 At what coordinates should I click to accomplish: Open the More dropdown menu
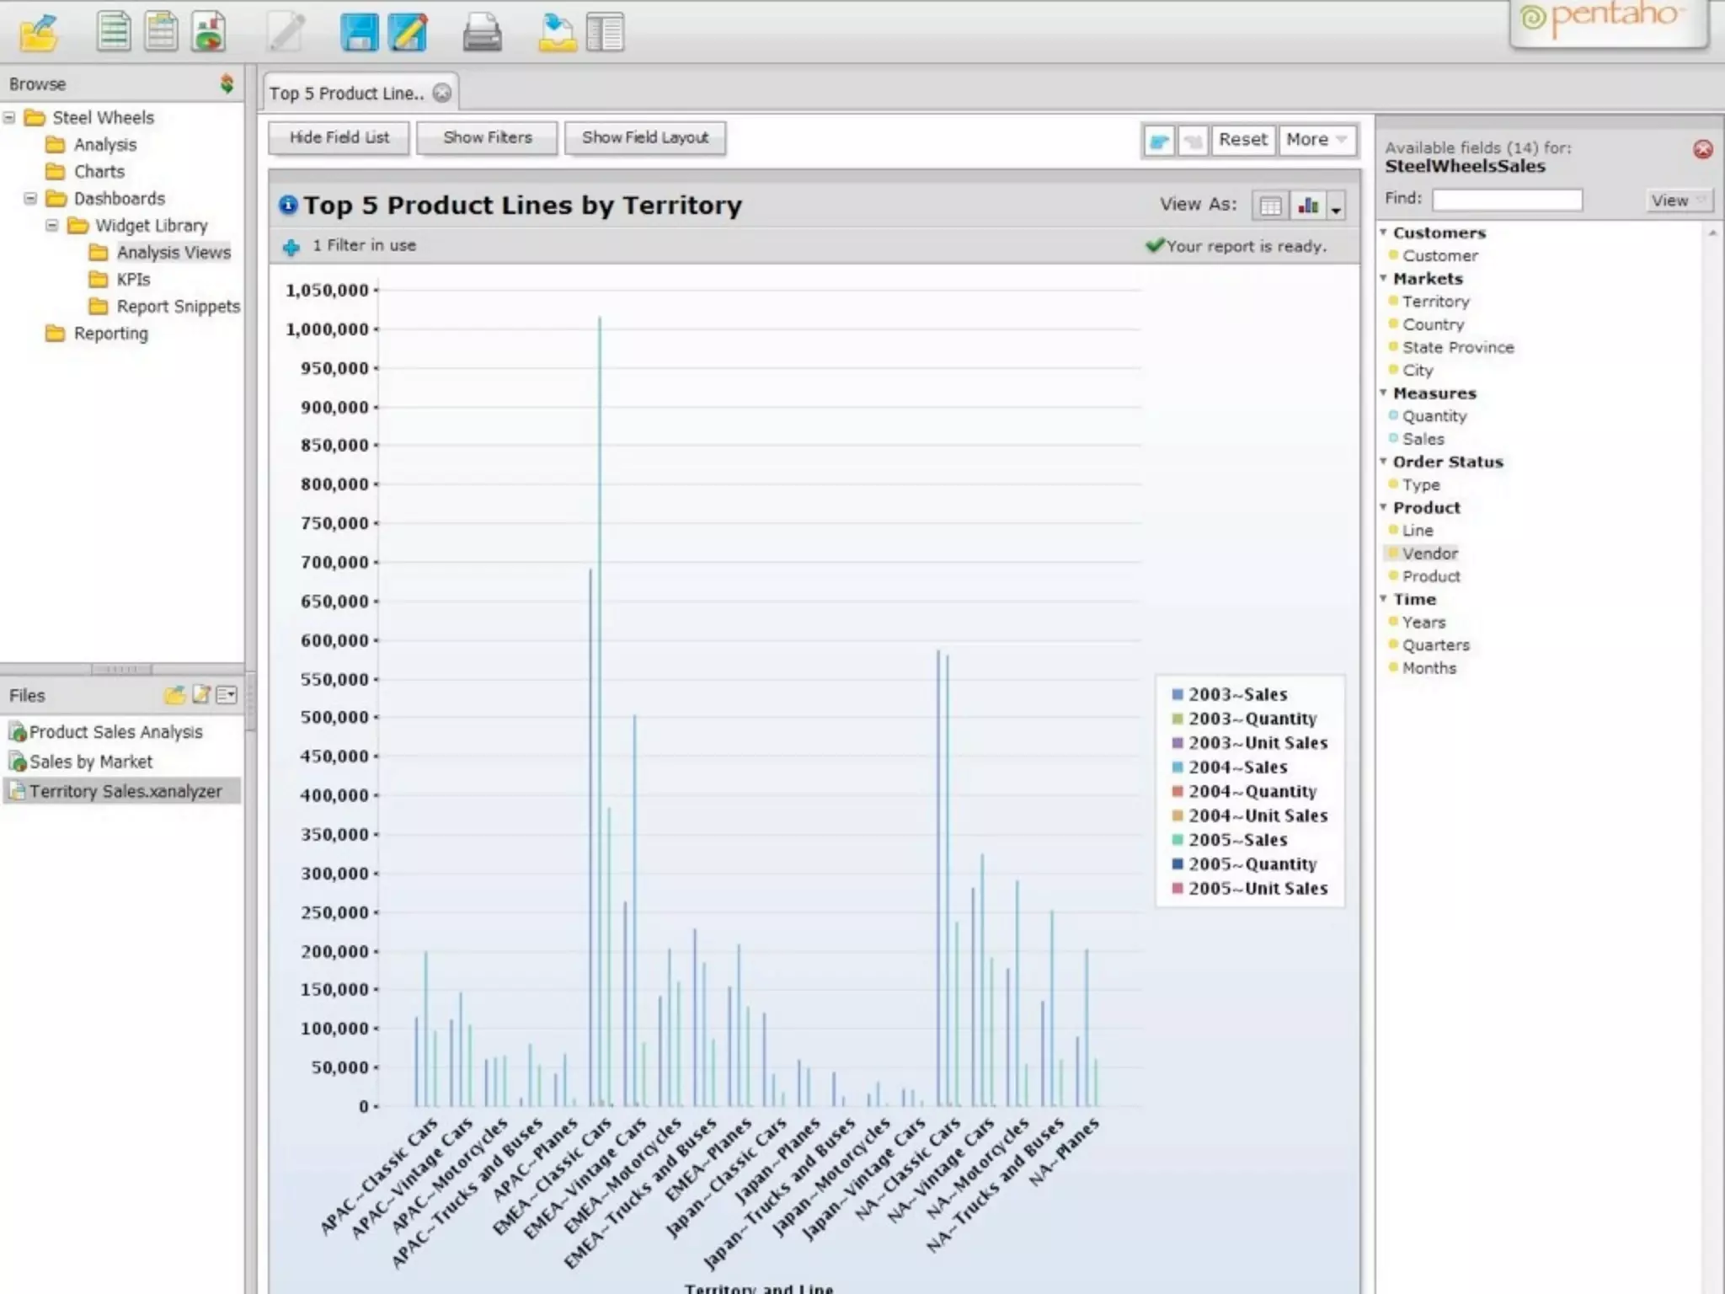point(1316,140)
